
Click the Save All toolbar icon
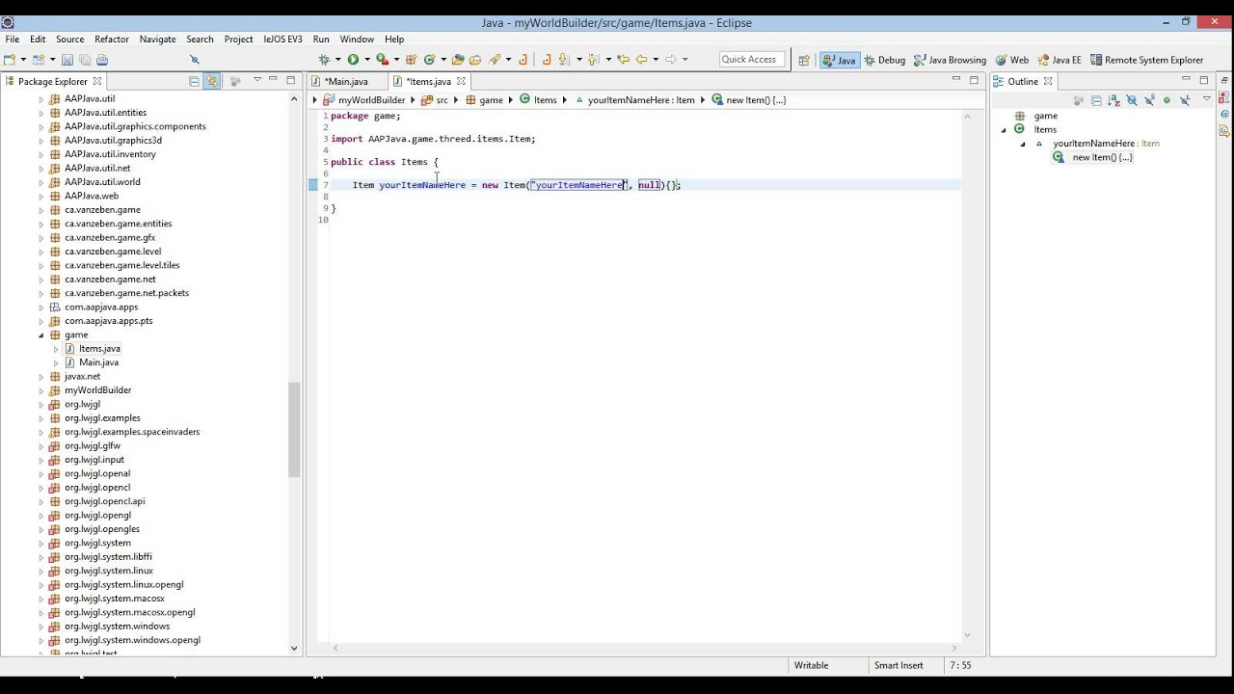[85, 59]
